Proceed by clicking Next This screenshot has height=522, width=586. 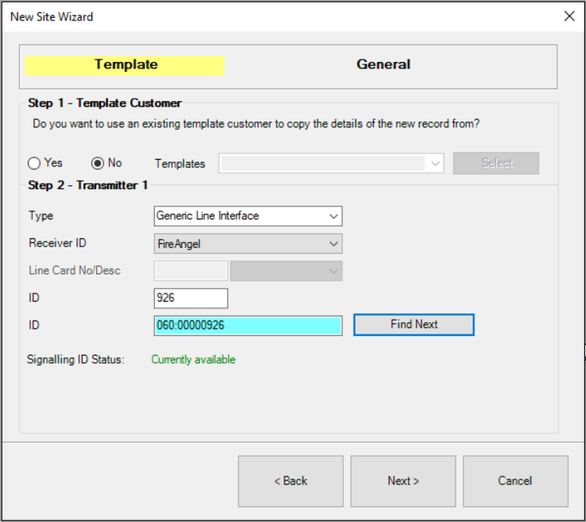pyautogui.click(x=403, y=481)
